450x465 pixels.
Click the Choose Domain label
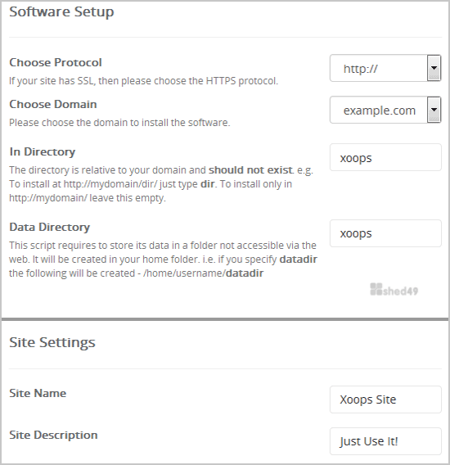(53, 105)
